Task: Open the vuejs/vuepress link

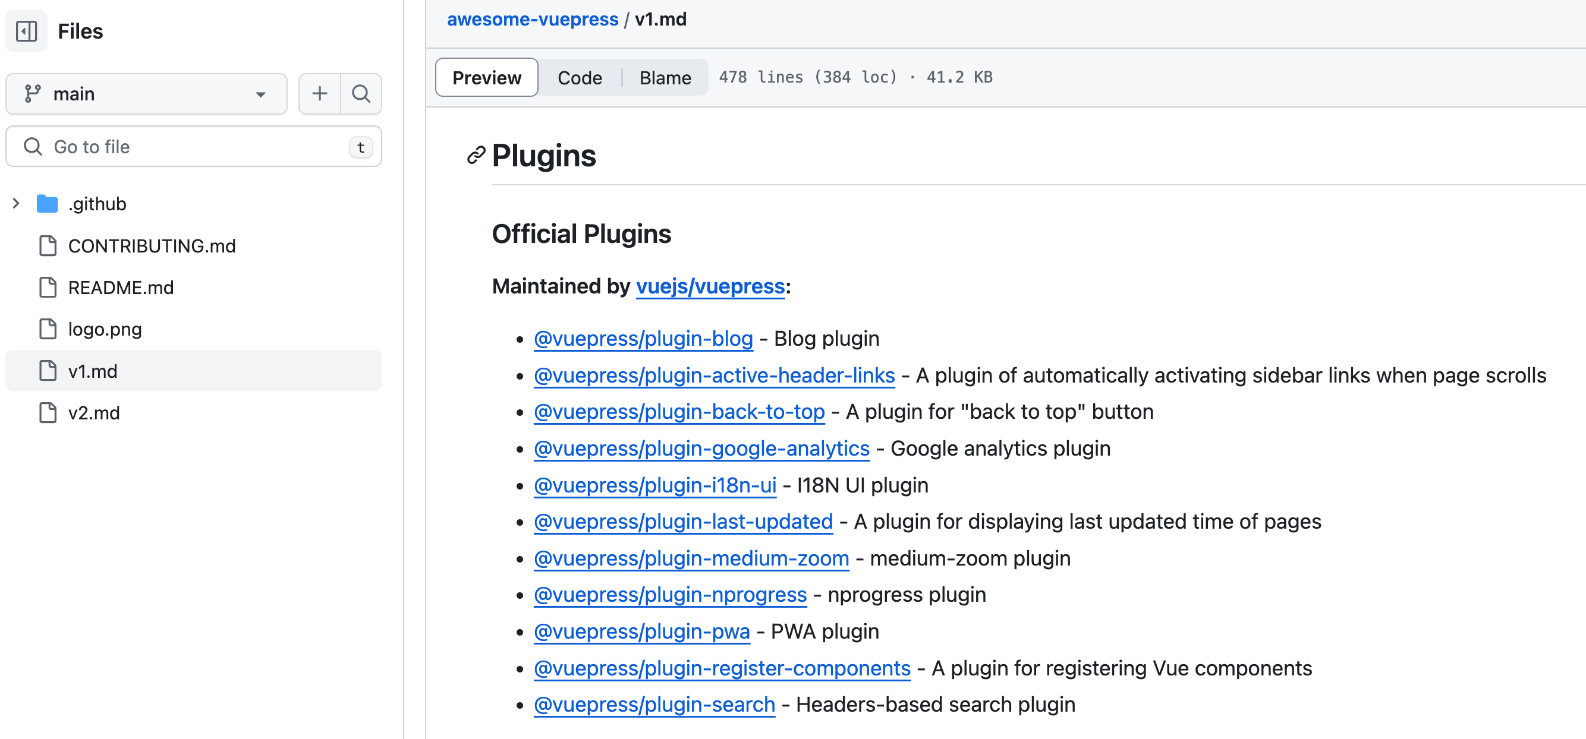Action: 710,286
